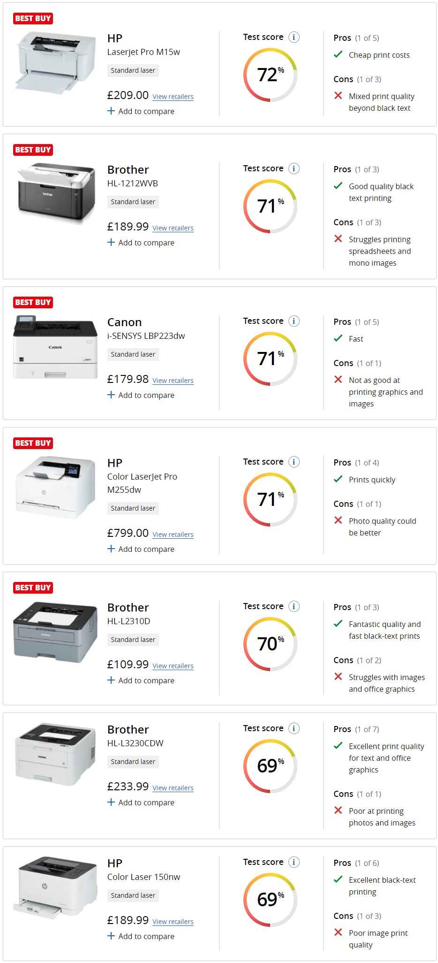Click info icon for HP Color Laser 150nw
The height and width of the screenshot is (963, 438).
(x=294, y=862)
